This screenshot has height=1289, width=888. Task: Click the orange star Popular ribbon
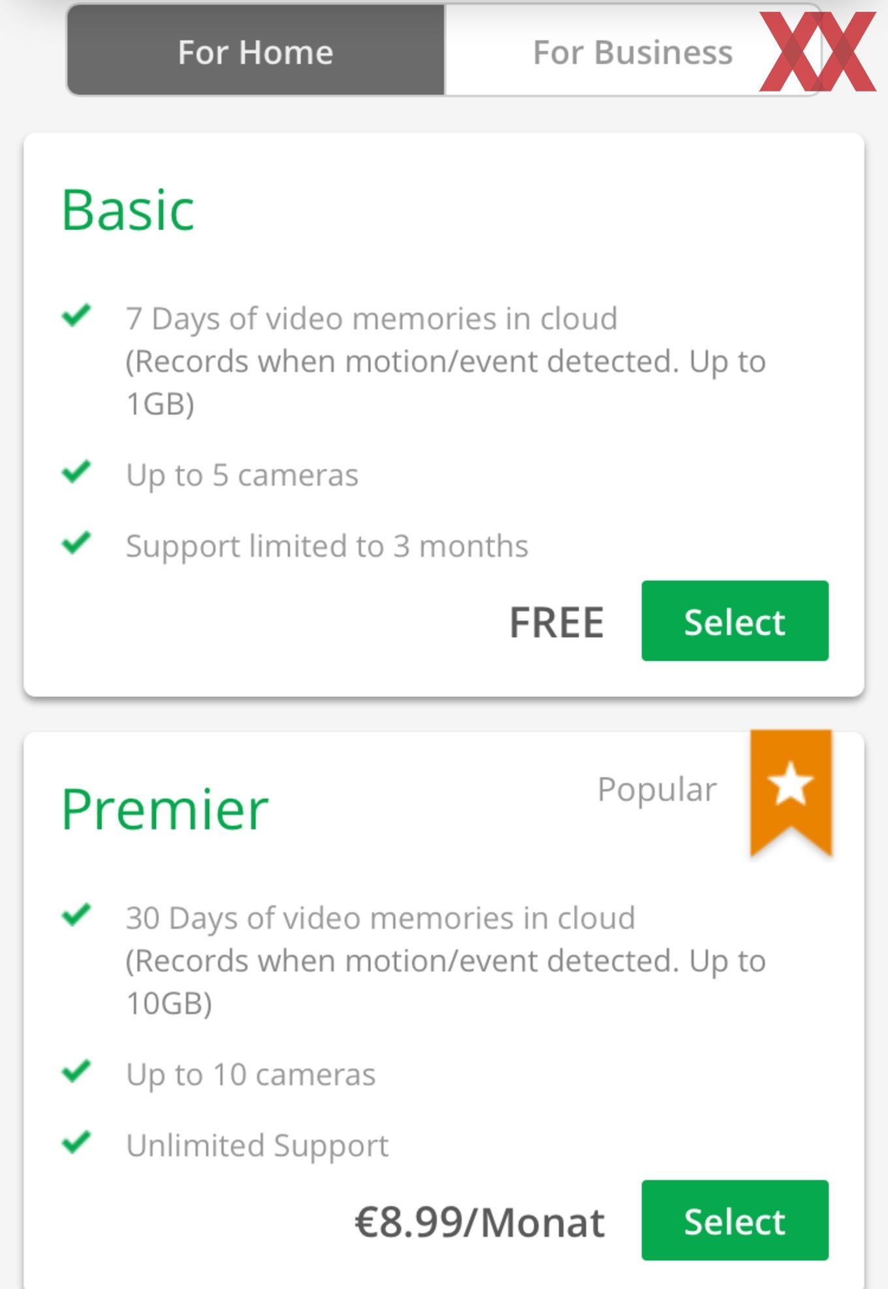(791, 792)
